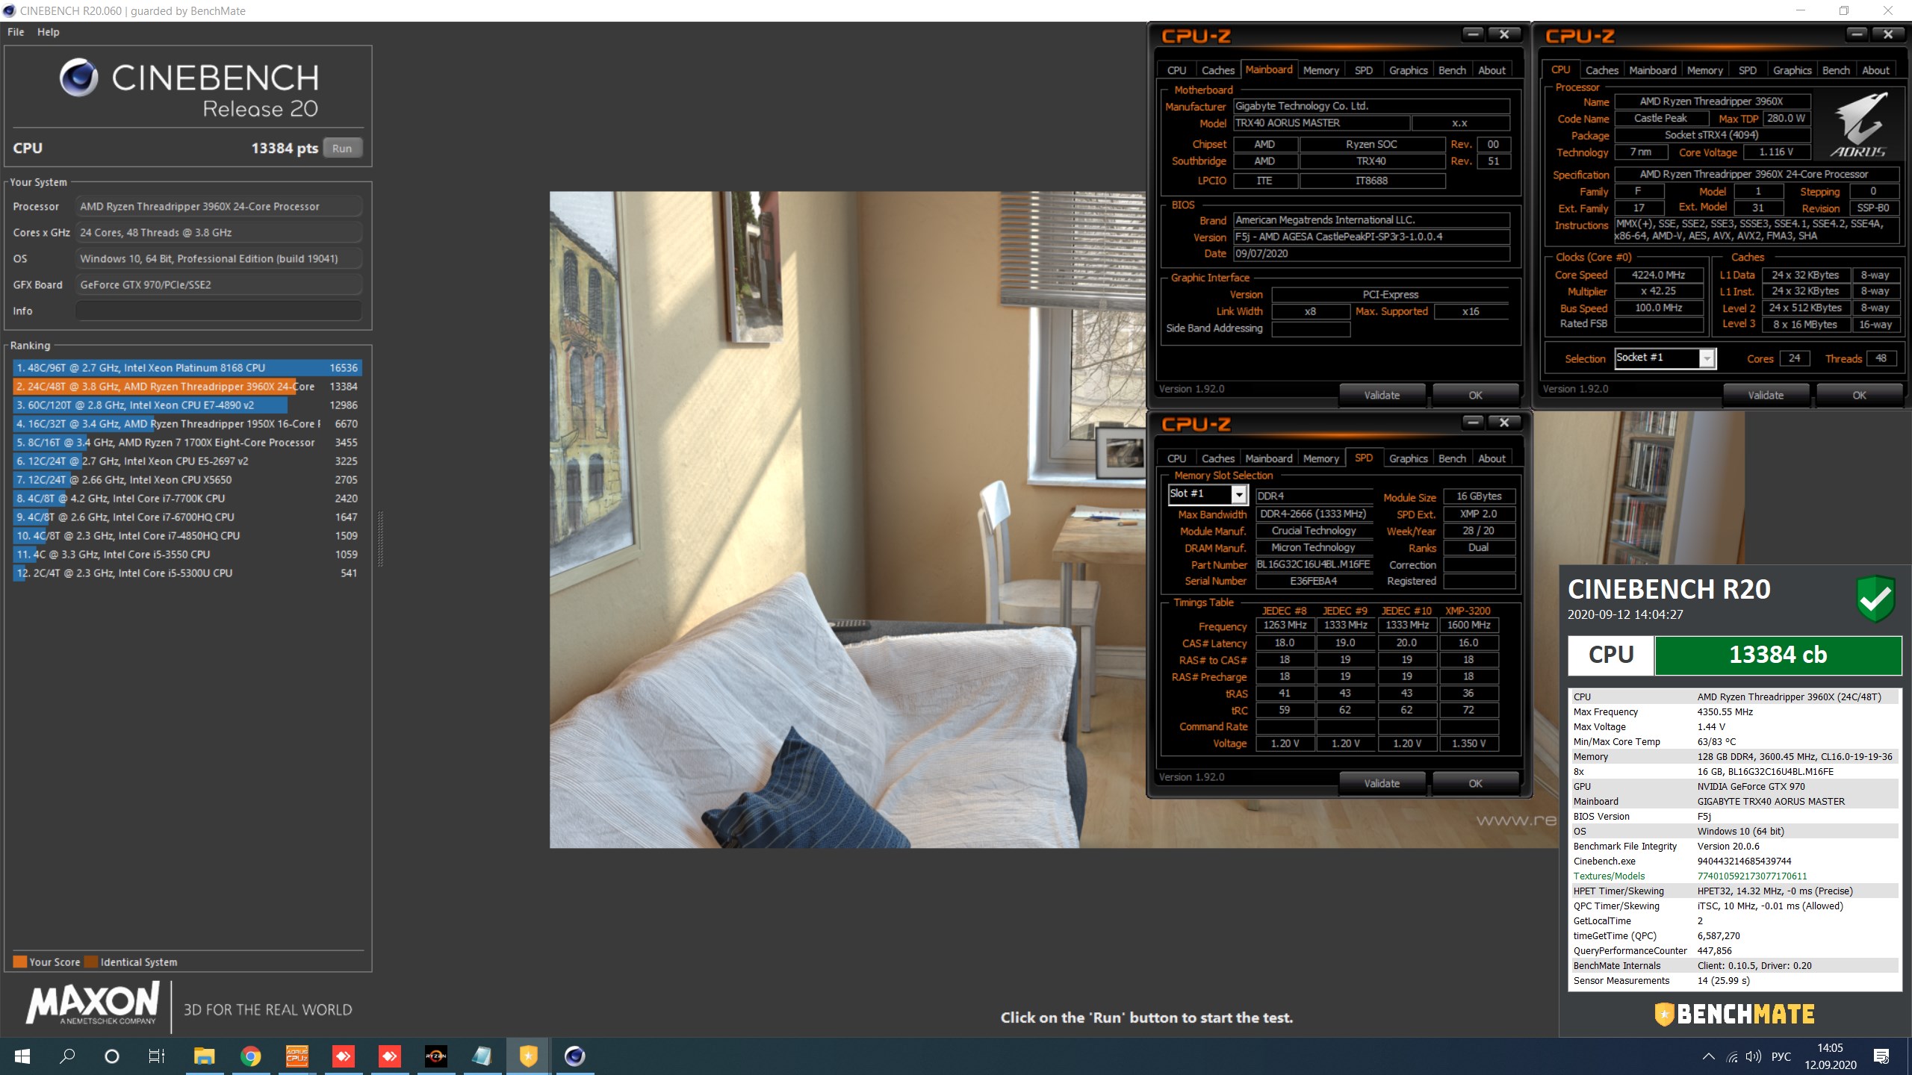Switch to Memory tab in CPU-Z SPD window
The width and height of the screenshot is (1912, 1075).
click(x=1320, y=458)
